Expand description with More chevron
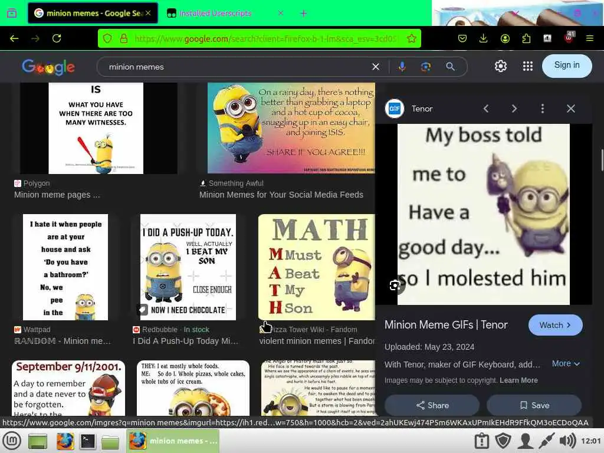Image resolution: width=604 pixels, height=453 pixels. click(x=566, y=364)
